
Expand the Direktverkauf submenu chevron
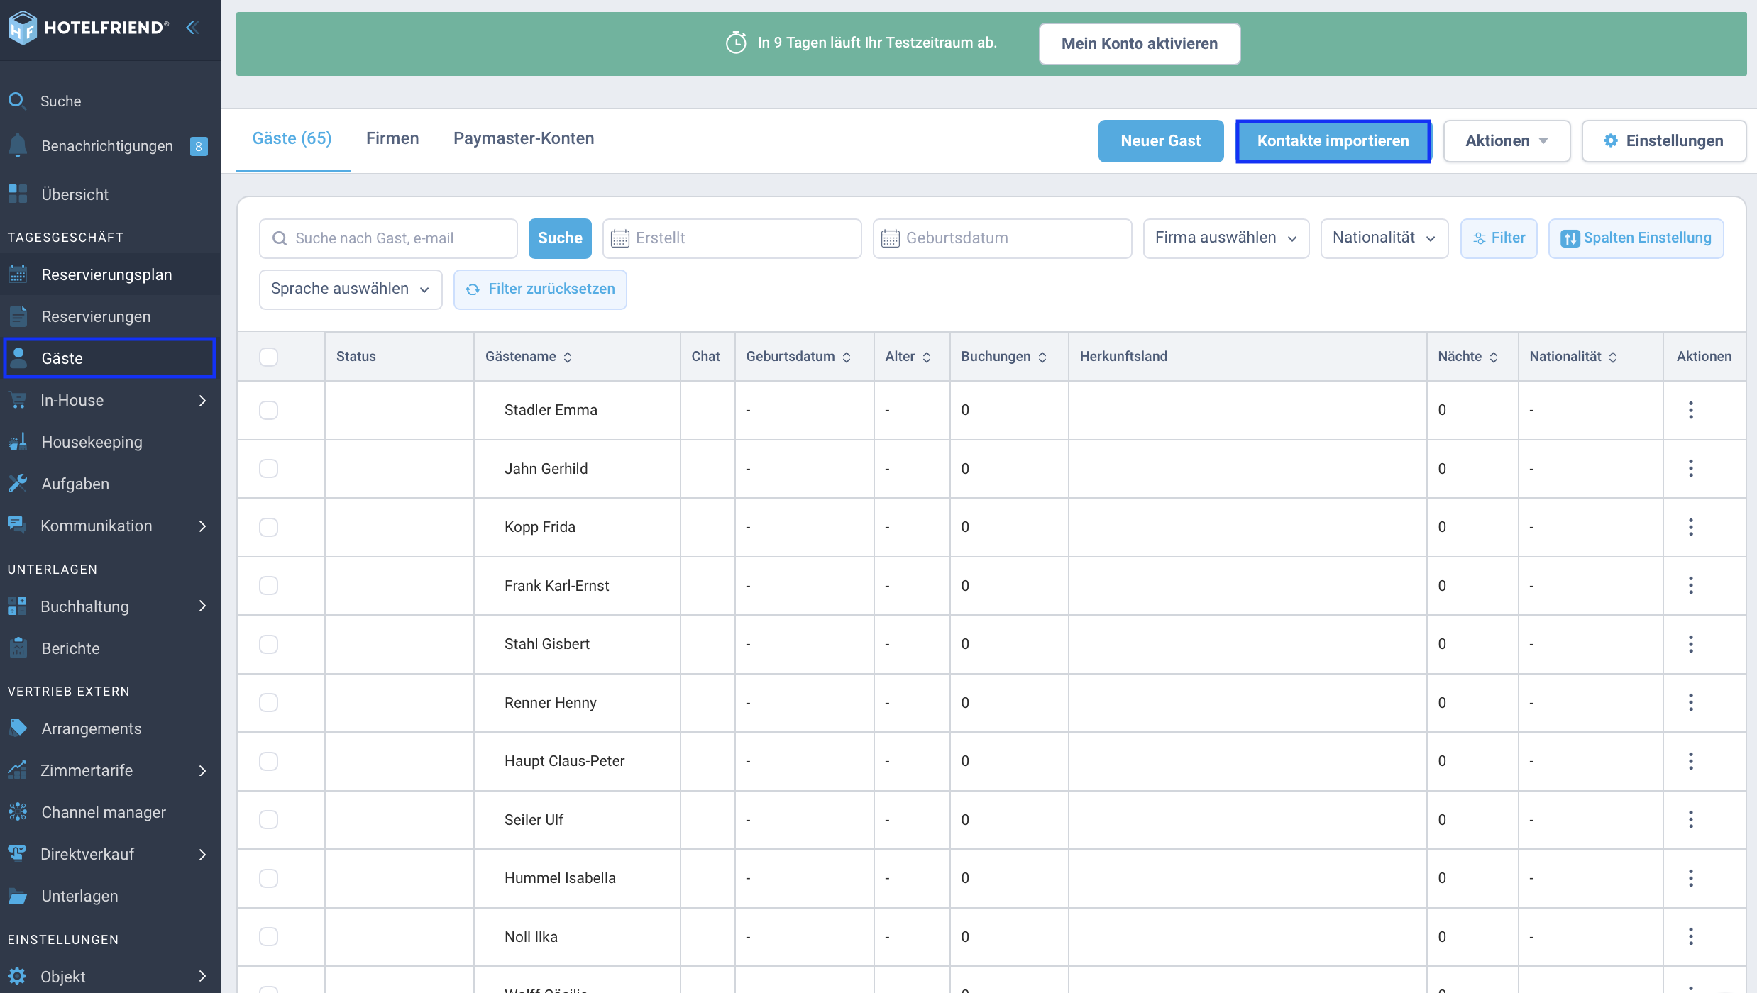click(x=202, y=854)
